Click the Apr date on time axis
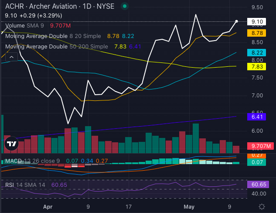276x213 pixels. pyautogui.click(x=48, y=206)
